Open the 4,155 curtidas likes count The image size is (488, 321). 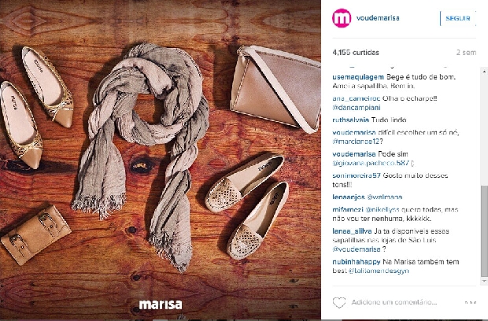(x=356, y=52)
